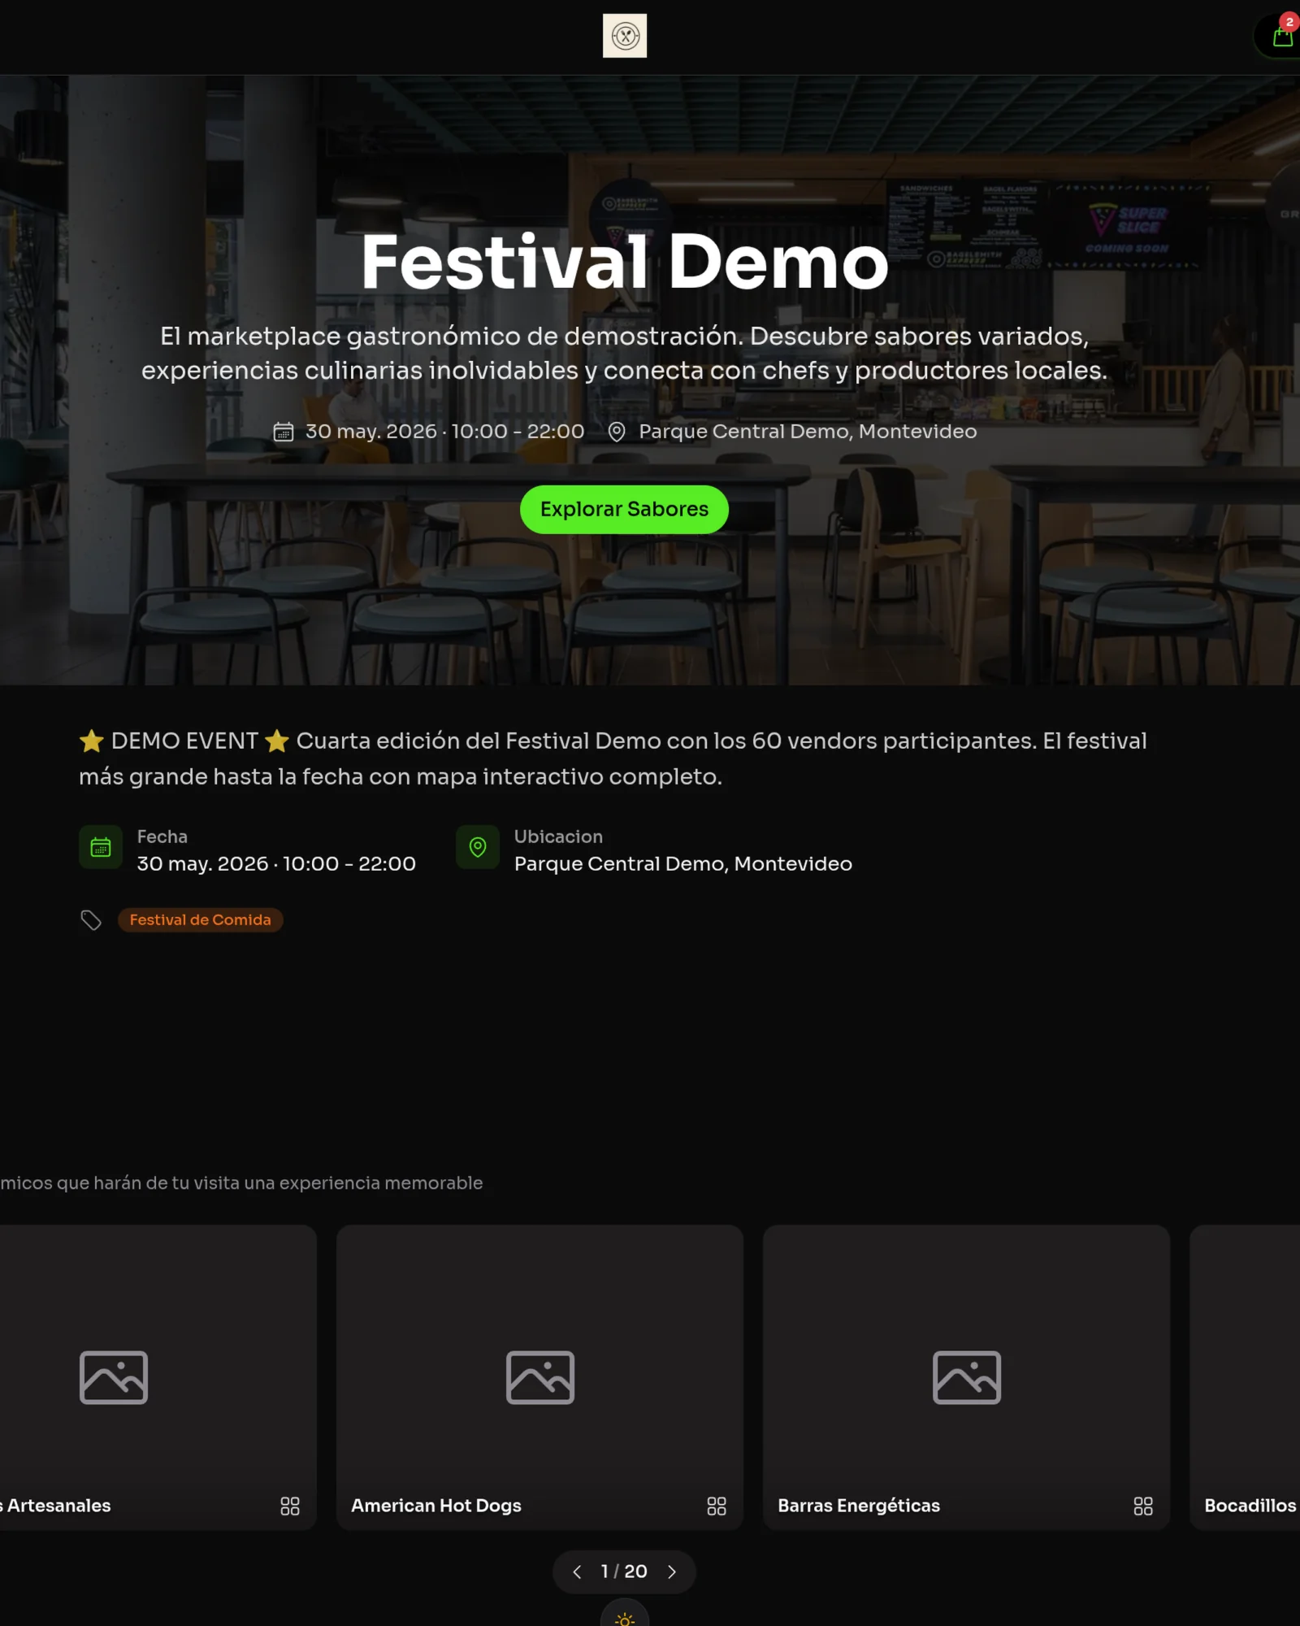
Task: Click the Explorar Sabores button
Action: coord(624,509)
